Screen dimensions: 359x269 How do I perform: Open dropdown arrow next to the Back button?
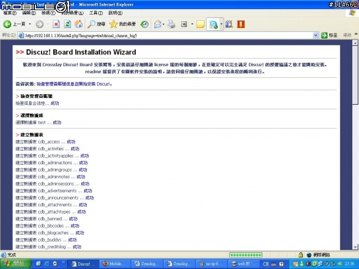[x=30, y=24]
